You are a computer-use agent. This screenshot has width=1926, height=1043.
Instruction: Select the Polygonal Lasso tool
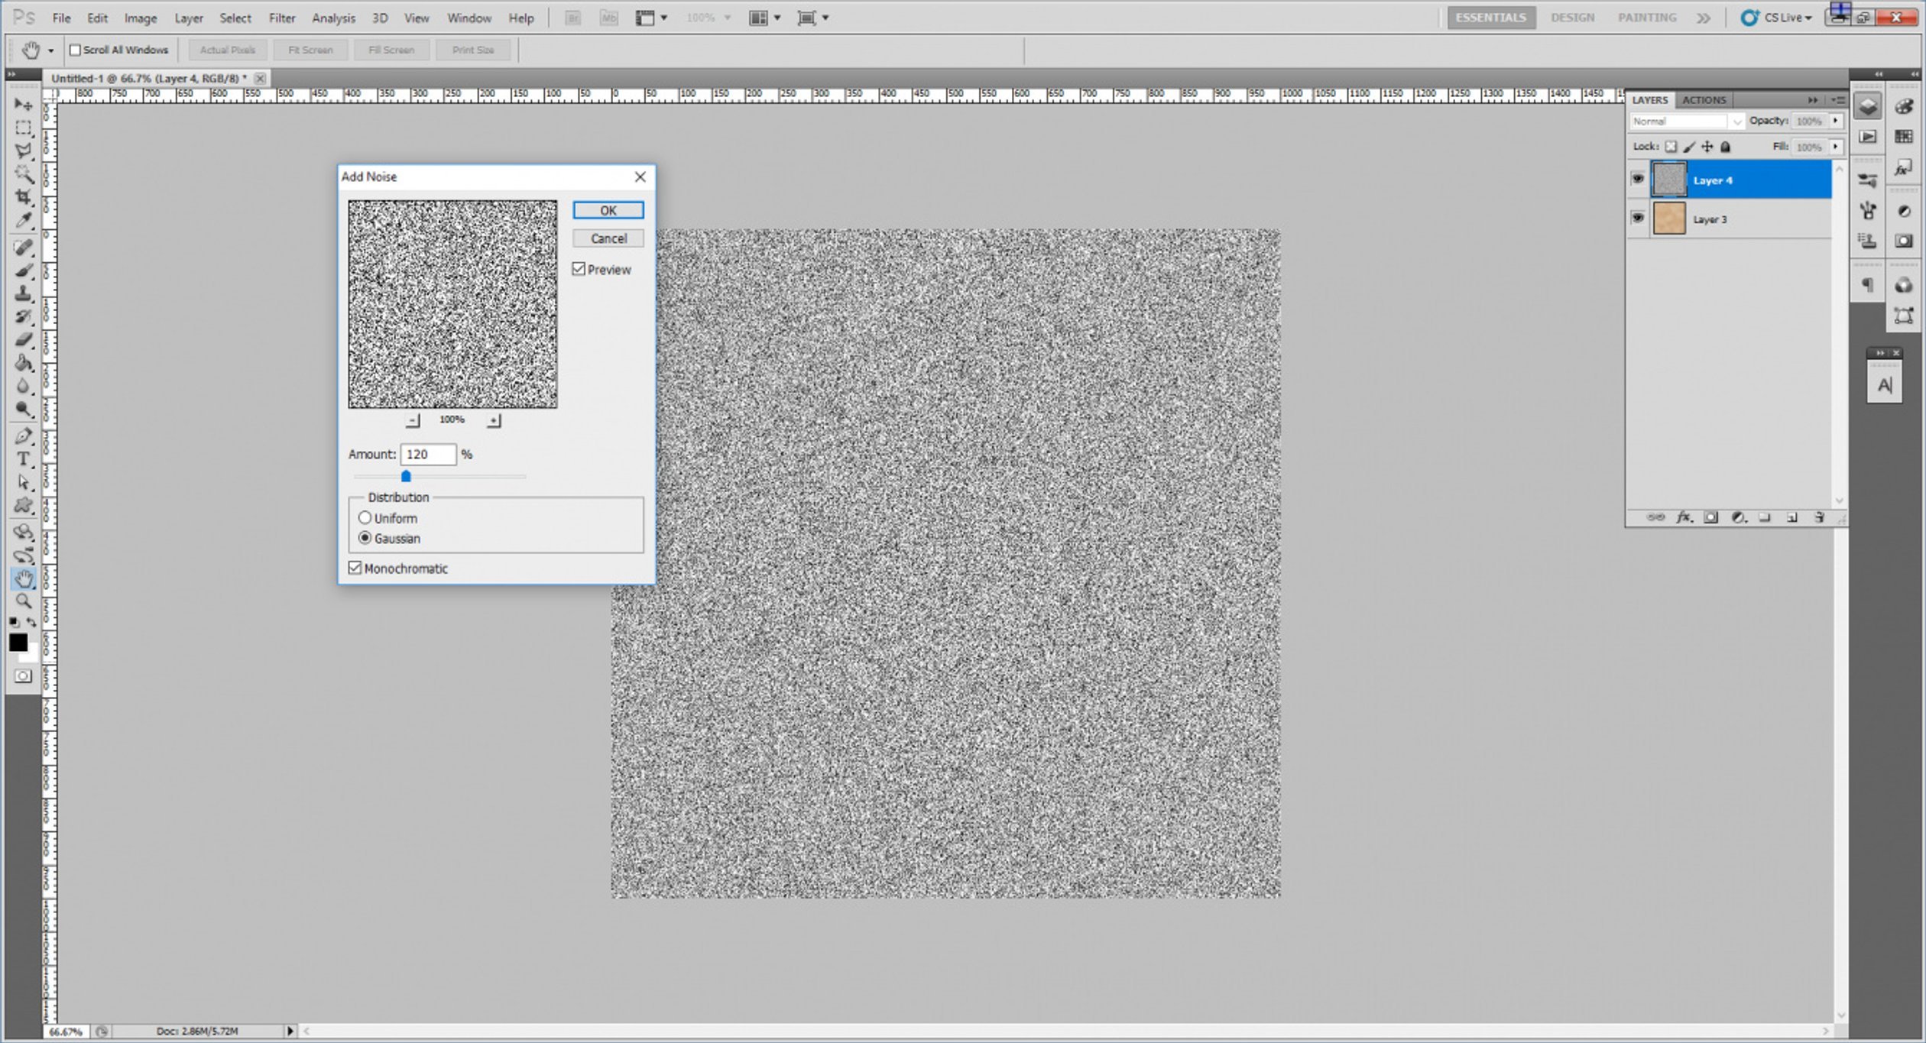[x=24, y=151]
